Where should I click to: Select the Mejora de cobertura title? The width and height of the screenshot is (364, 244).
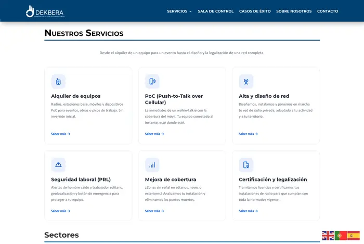click(171, 179)
